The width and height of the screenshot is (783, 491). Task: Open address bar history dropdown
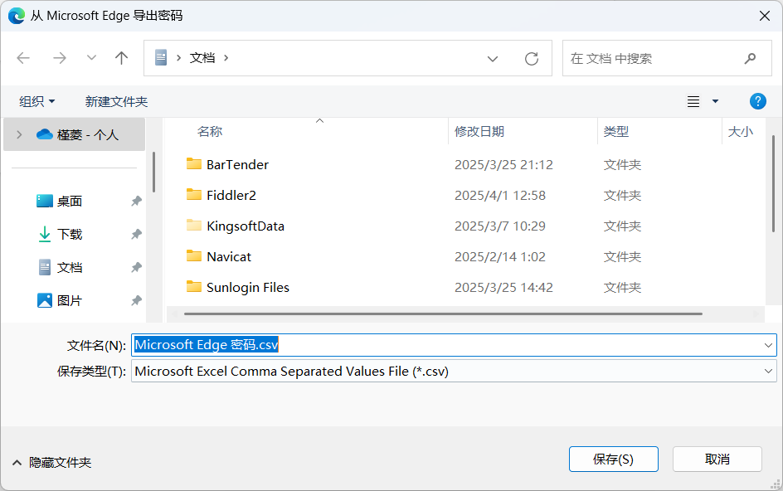coord(493,59)
